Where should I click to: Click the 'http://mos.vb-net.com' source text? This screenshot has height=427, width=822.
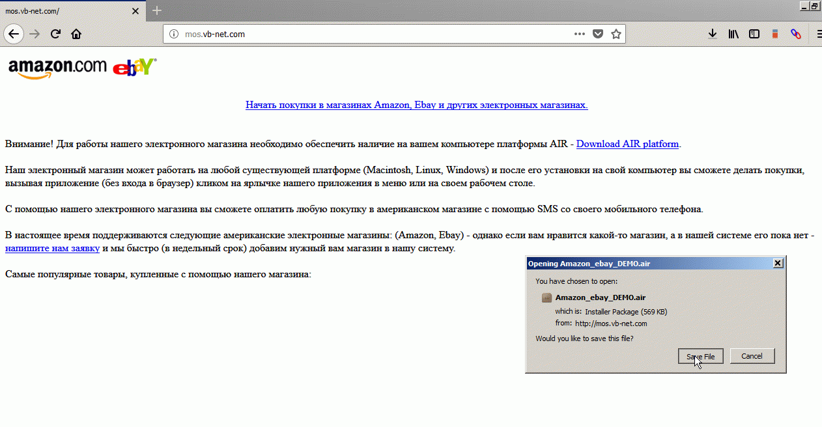coord(611,323)
